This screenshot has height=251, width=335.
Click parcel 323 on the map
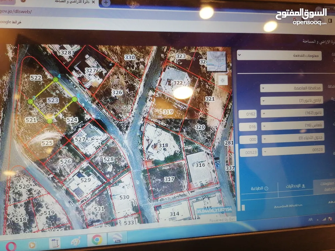click(x=181, y=56)
